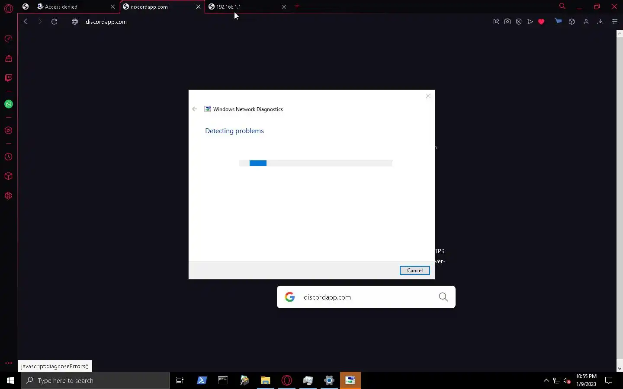The width and height of the screenshot is (623, 389).
Task: Send page to My Flow
Action: pos(530,22)
